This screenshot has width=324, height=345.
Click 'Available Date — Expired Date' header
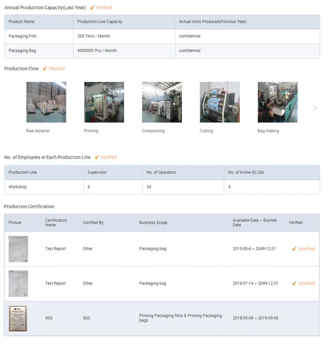pos(254,223)
